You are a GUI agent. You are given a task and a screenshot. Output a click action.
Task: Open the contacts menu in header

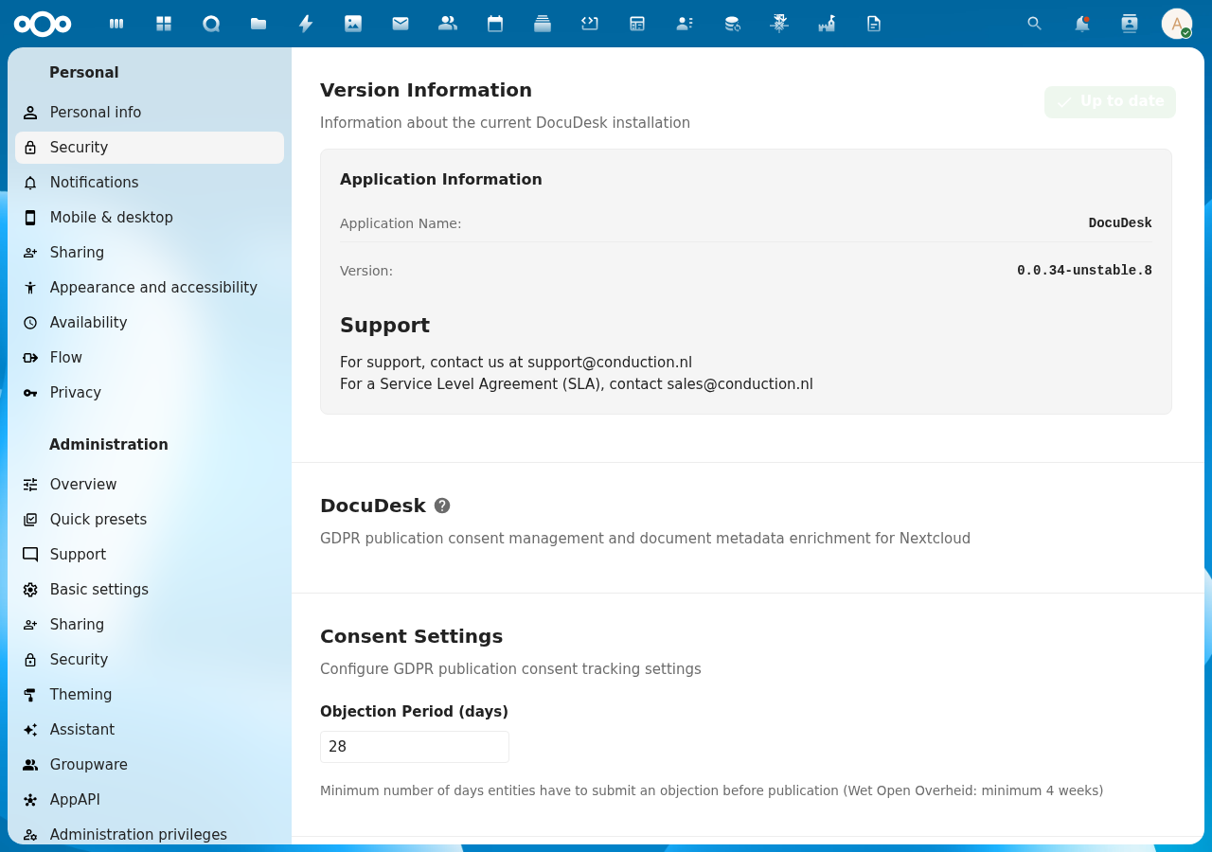1130,24
